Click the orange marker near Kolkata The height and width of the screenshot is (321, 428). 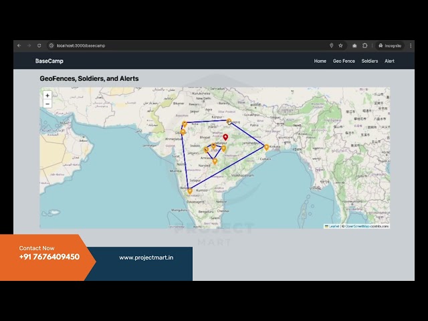coord(266,148)
